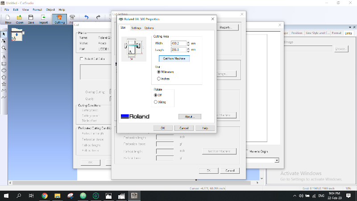Select the arrow selection tool
This screenshot has width=357, height=201.
tap(4, 34)
